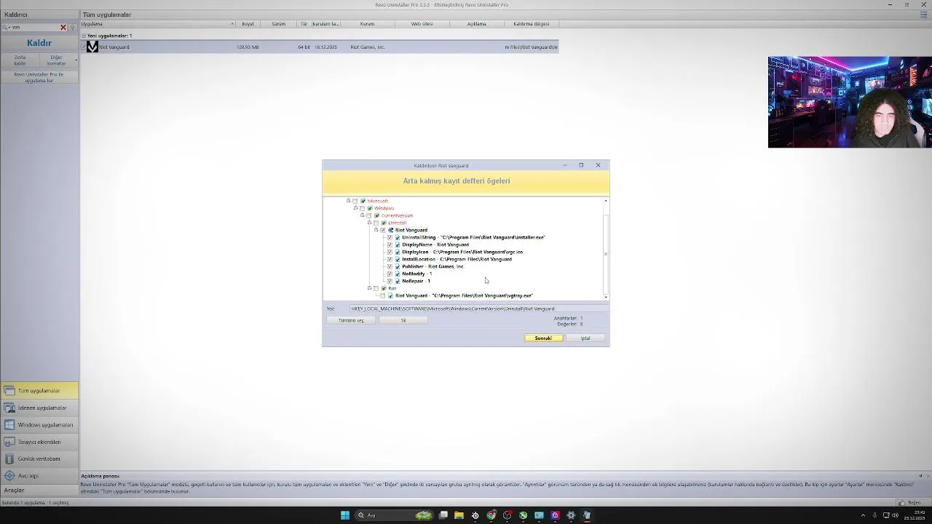Collapse the Yeni uygulamalar group
932x524 pixels.
(x=84, y=36)
